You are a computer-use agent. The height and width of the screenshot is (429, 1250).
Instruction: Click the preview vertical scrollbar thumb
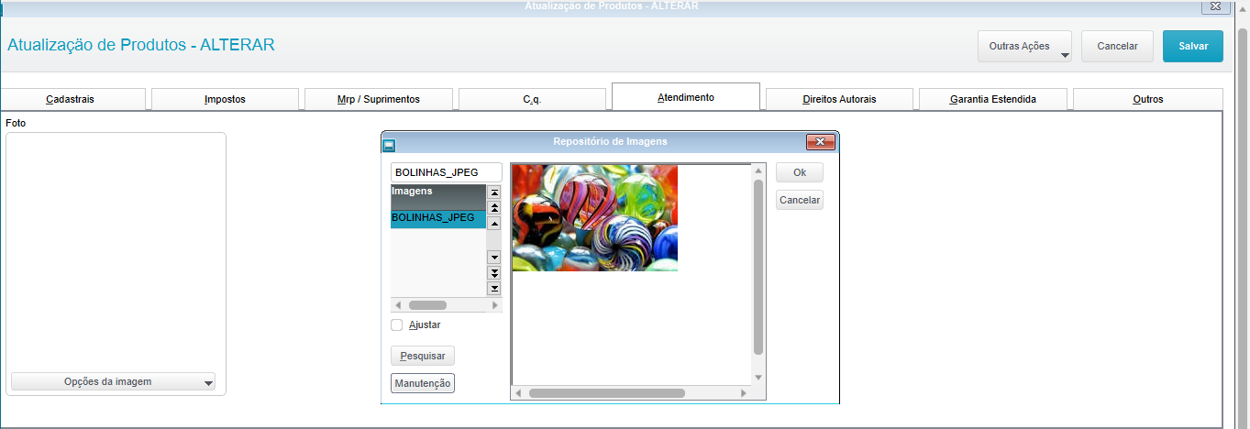758,267
